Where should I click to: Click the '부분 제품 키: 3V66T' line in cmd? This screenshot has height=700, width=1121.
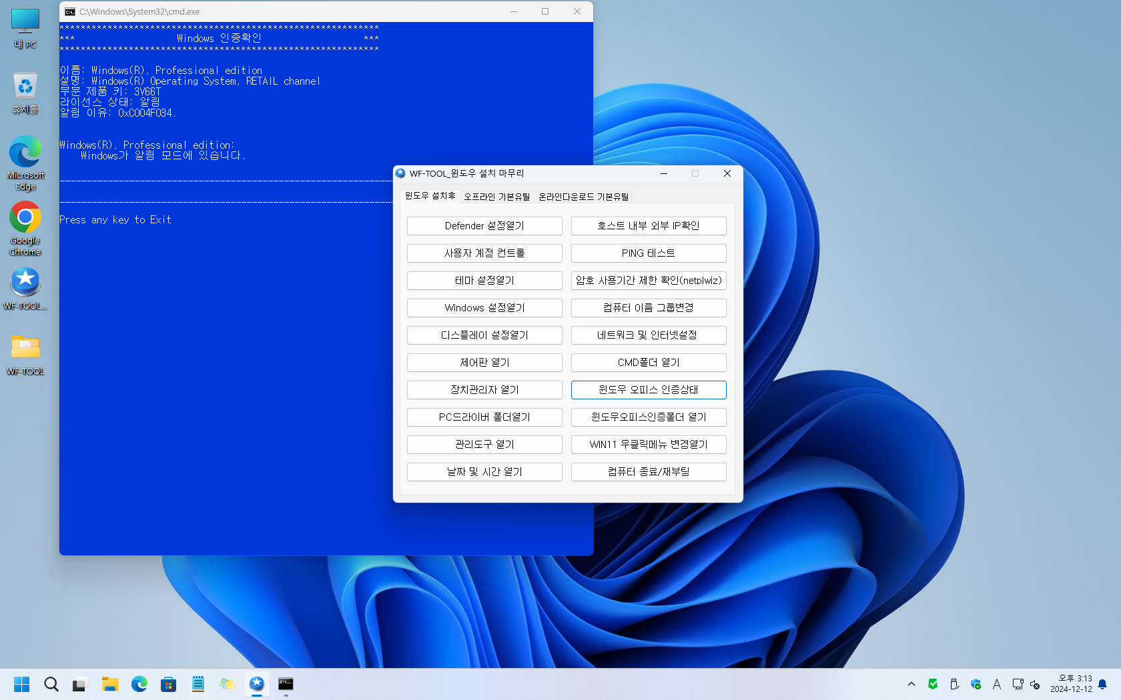pos(110,92)
